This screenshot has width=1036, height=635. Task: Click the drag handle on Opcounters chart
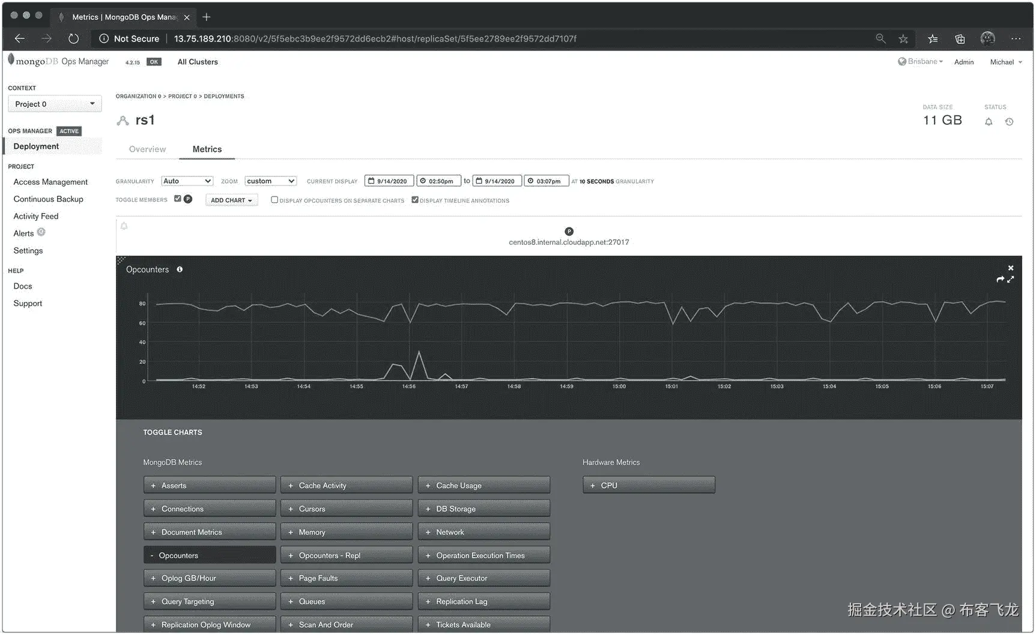click(x=121, y=260)
